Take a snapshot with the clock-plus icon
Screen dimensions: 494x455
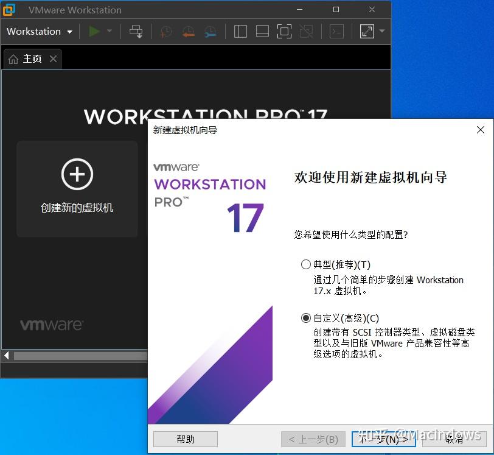(165, 32)
